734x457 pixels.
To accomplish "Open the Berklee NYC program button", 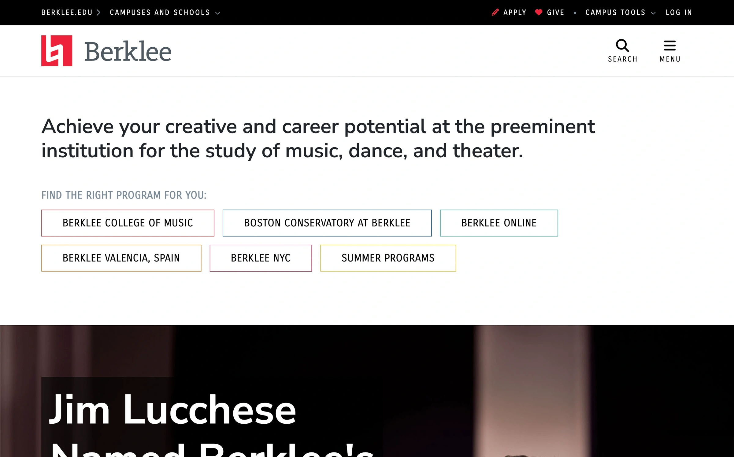I will 261,258.
